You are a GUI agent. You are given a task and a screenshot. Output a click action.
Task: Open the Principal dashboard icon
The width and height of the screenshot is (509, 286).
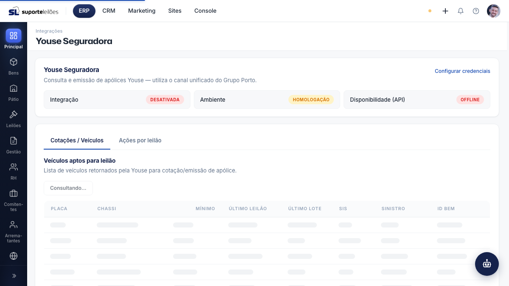(14, 36)
